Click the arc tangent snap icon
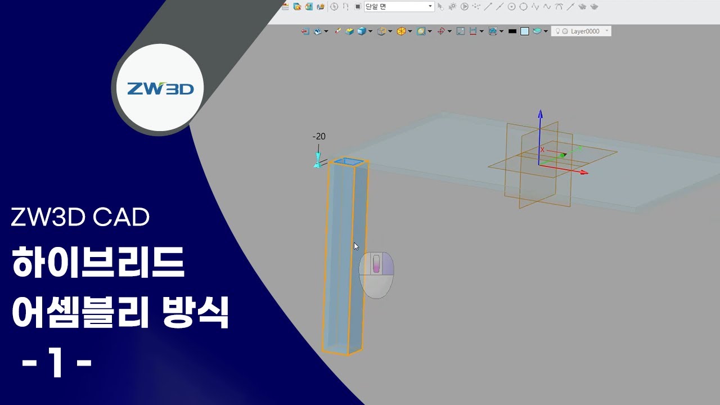 click(559, 7)
